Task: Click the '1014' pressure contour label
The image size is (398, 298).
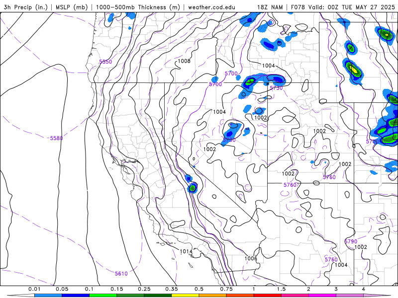Action: pyautogui.click(x=186, y=251)
